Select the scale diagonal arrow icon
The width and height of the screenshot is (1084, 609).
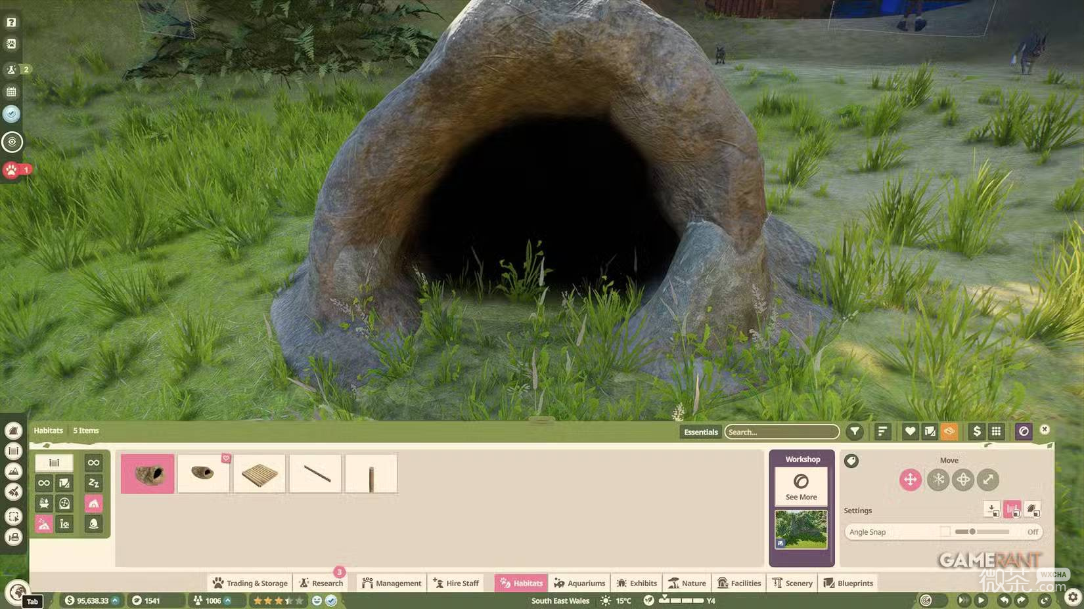988,480
